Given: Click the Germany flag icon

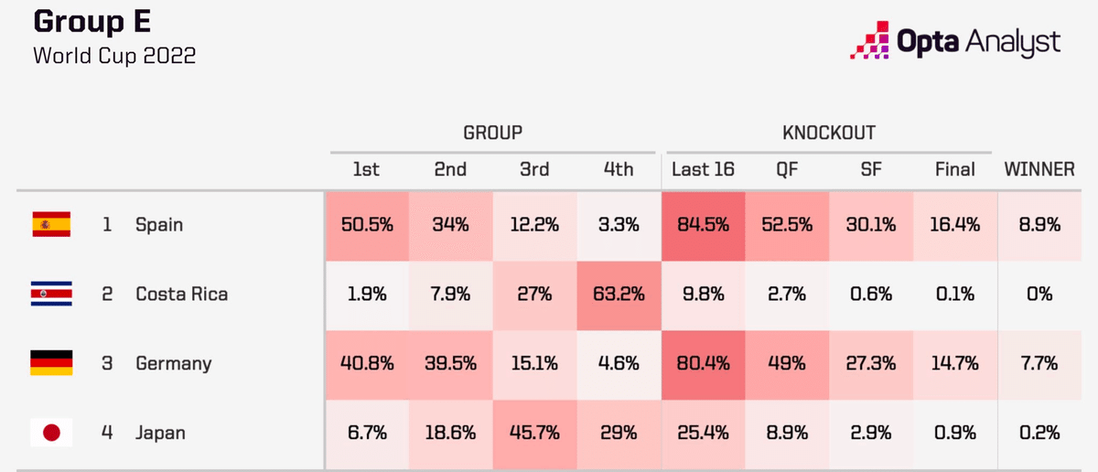Looking at the screenshot, I should (52, 363).
